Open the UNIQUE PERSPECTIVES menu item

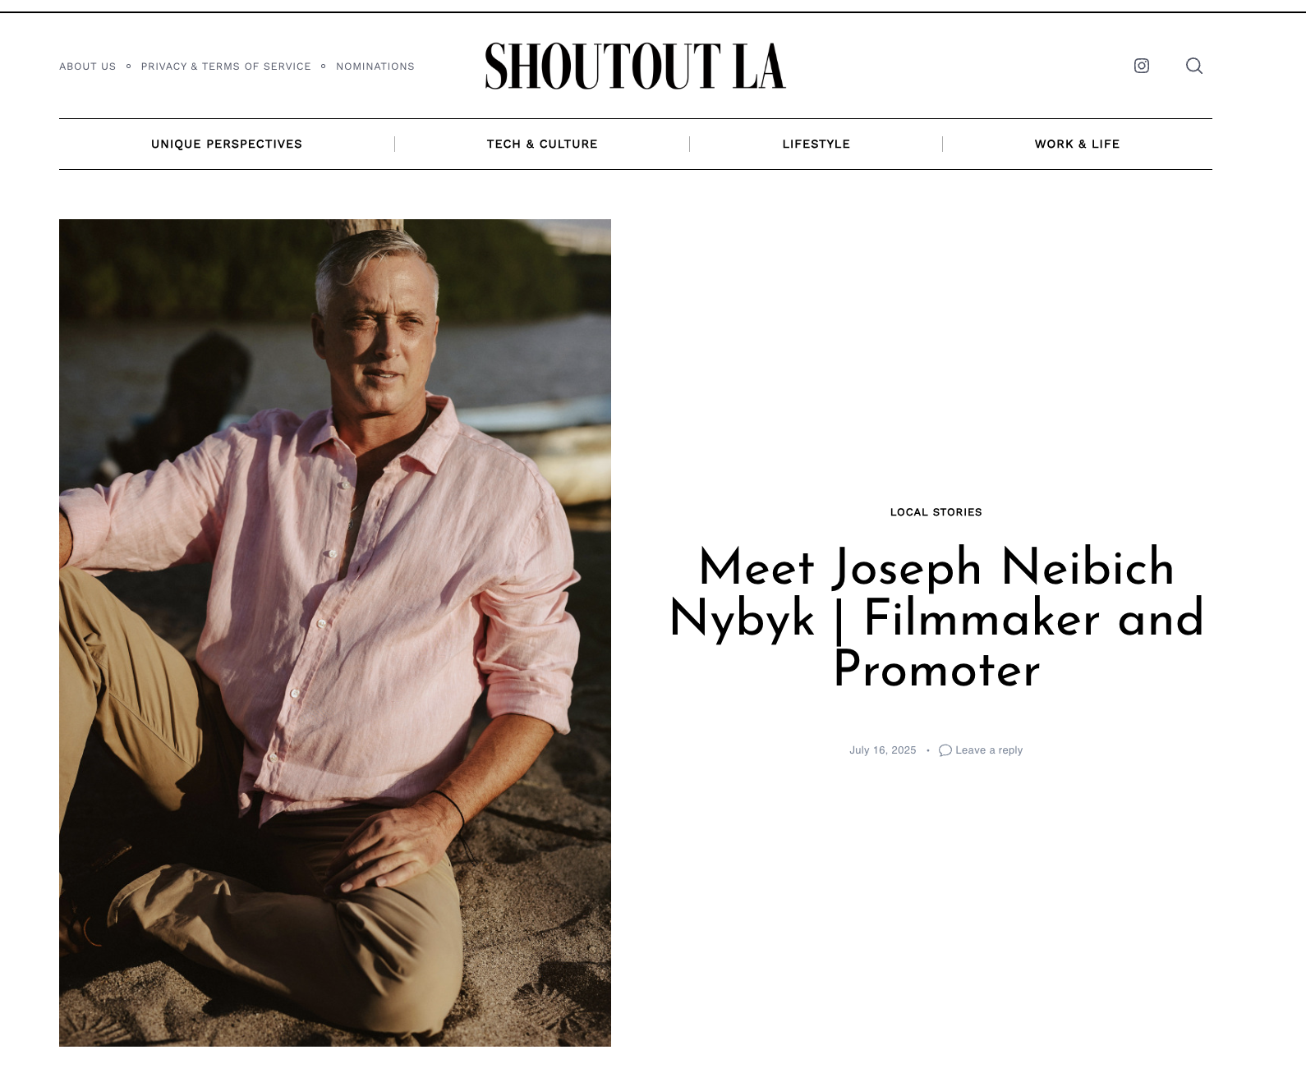tap(226, 144)
